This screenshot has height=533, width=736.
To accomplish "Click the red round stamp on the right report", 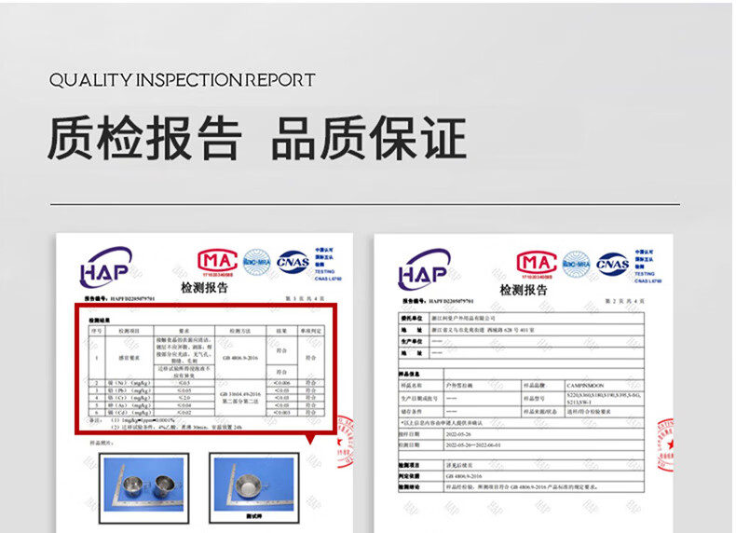I will 665,444.
